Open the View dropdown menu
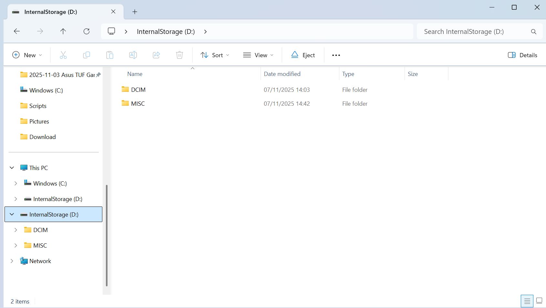 (258, 55)
